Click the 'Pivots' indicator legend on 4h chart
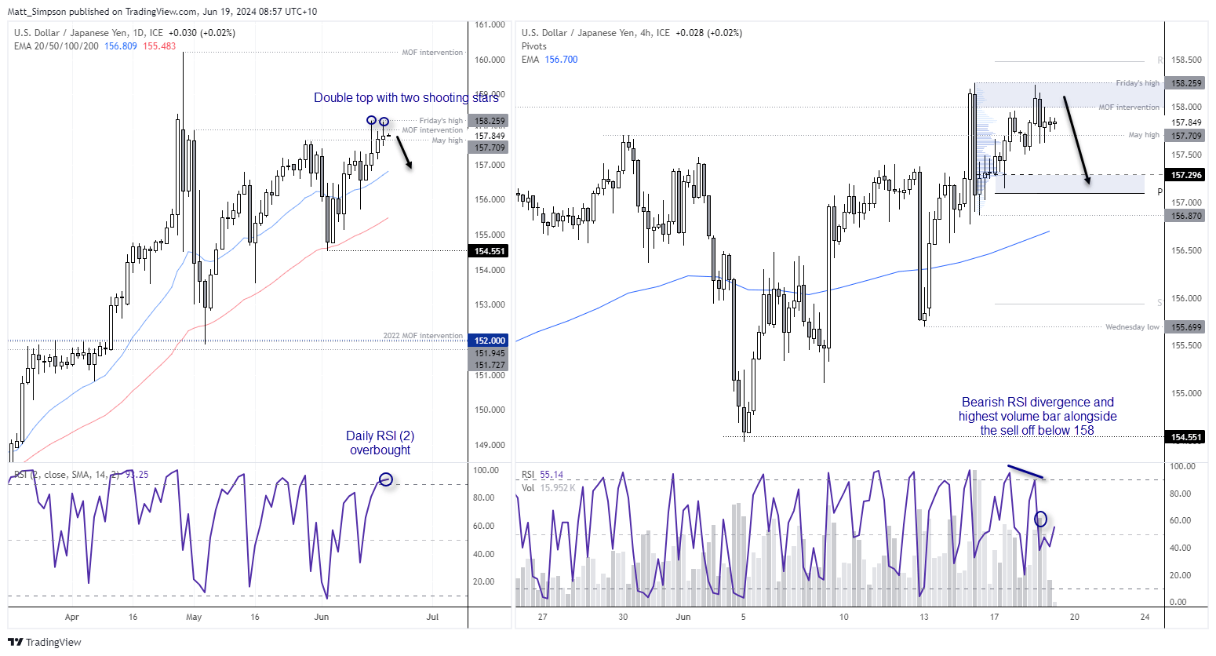Screen dimensions: 1216x656 click(534, 46)
